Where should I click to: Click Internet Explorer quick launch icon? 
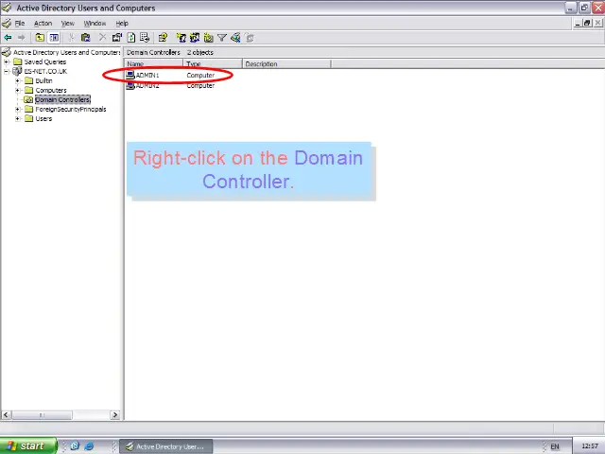pos(89,445)
